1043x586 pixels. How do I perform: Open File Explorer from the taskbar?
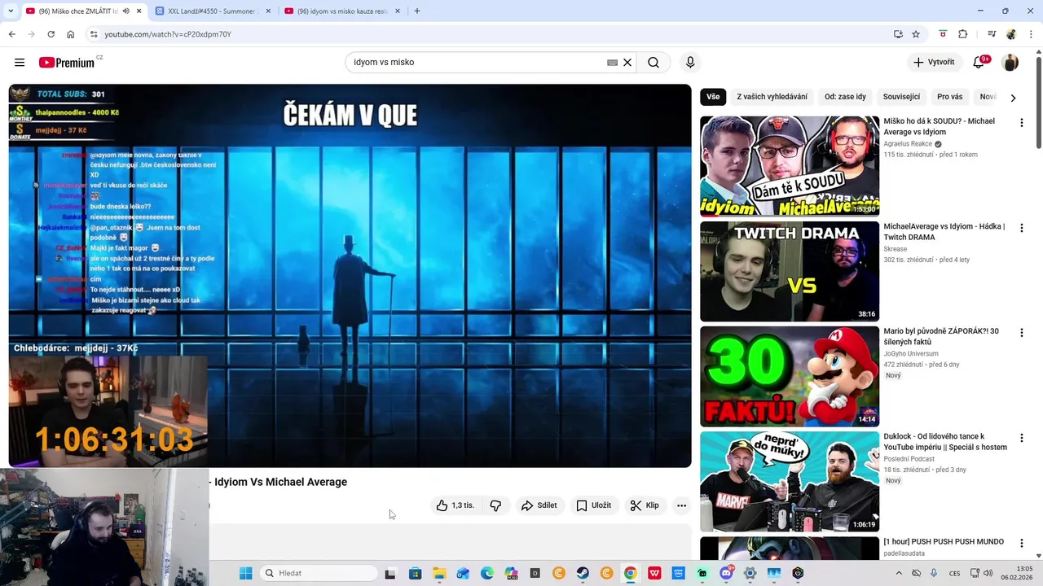439,573
